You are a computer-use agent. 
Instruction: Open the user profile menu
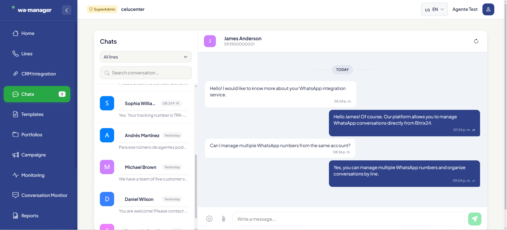pos(488,10)
